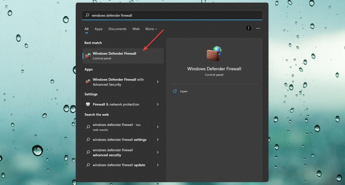Click the firewall brick icon in Best match
Image resolution: width=345 pixels, height=185 pixels.
tap(88, 56)
